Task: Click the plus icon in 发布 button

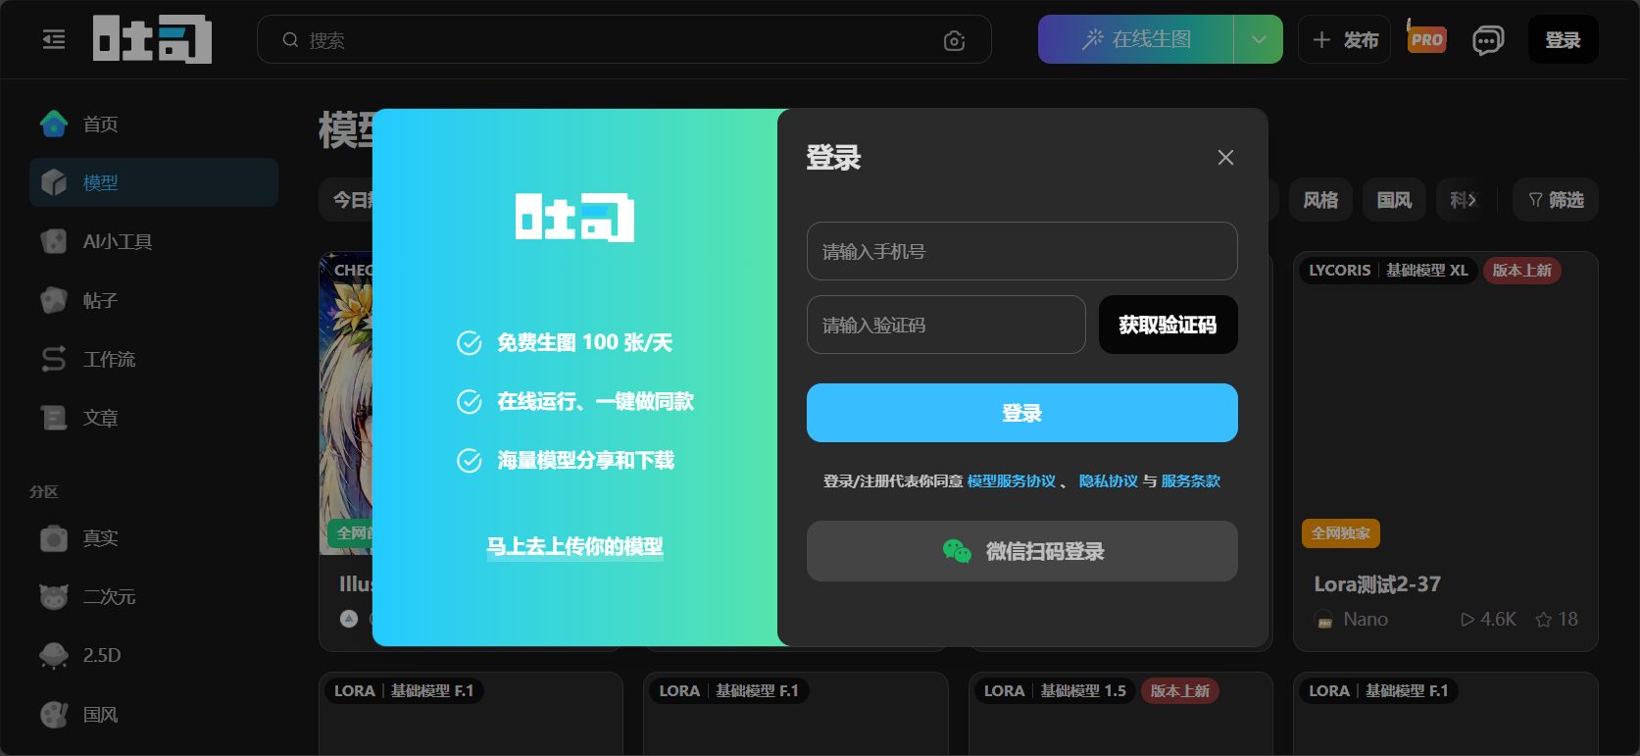Action: click(x=1321, y=40)
